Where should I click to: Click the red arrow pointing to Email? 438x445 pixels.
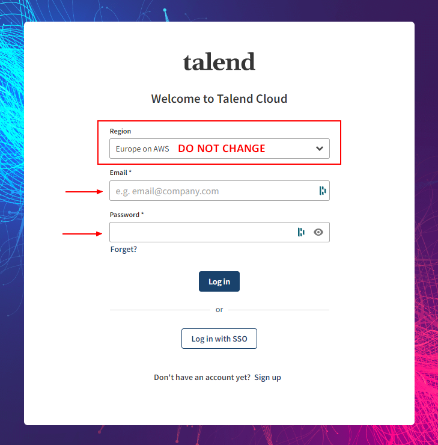tap(84, 192)
